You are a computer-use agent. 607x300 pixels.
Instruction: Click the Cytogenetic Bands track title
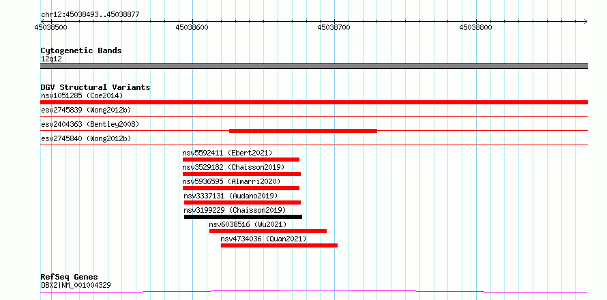[x=81, y=50]
